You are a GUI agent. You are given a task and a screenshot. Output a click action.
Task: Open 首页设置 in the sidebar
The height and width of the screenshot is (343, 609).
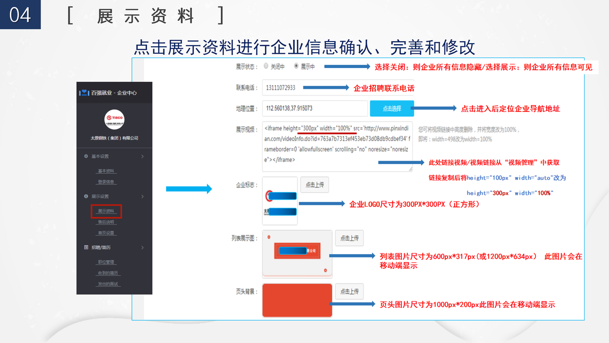(106, 233)
